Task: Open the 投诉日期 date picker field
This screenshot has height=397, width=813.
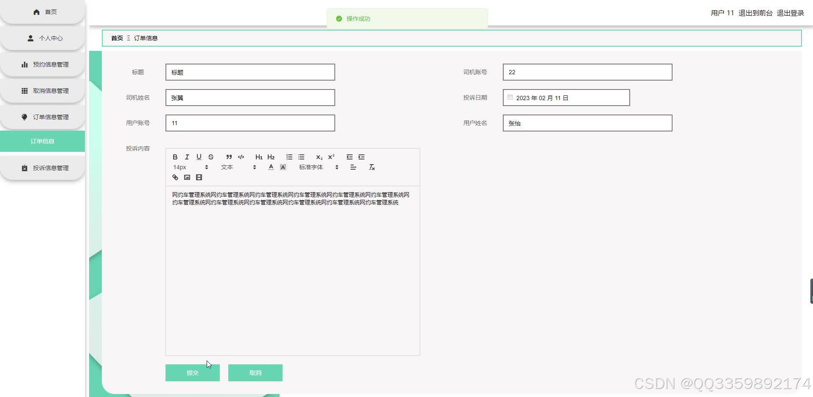Action: pyautogui.click(x=566, y=98)
